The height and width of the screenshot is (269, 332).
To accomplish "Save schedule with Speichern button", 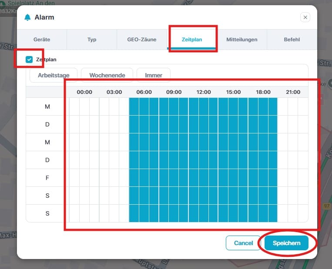I will tap(286, 243).
